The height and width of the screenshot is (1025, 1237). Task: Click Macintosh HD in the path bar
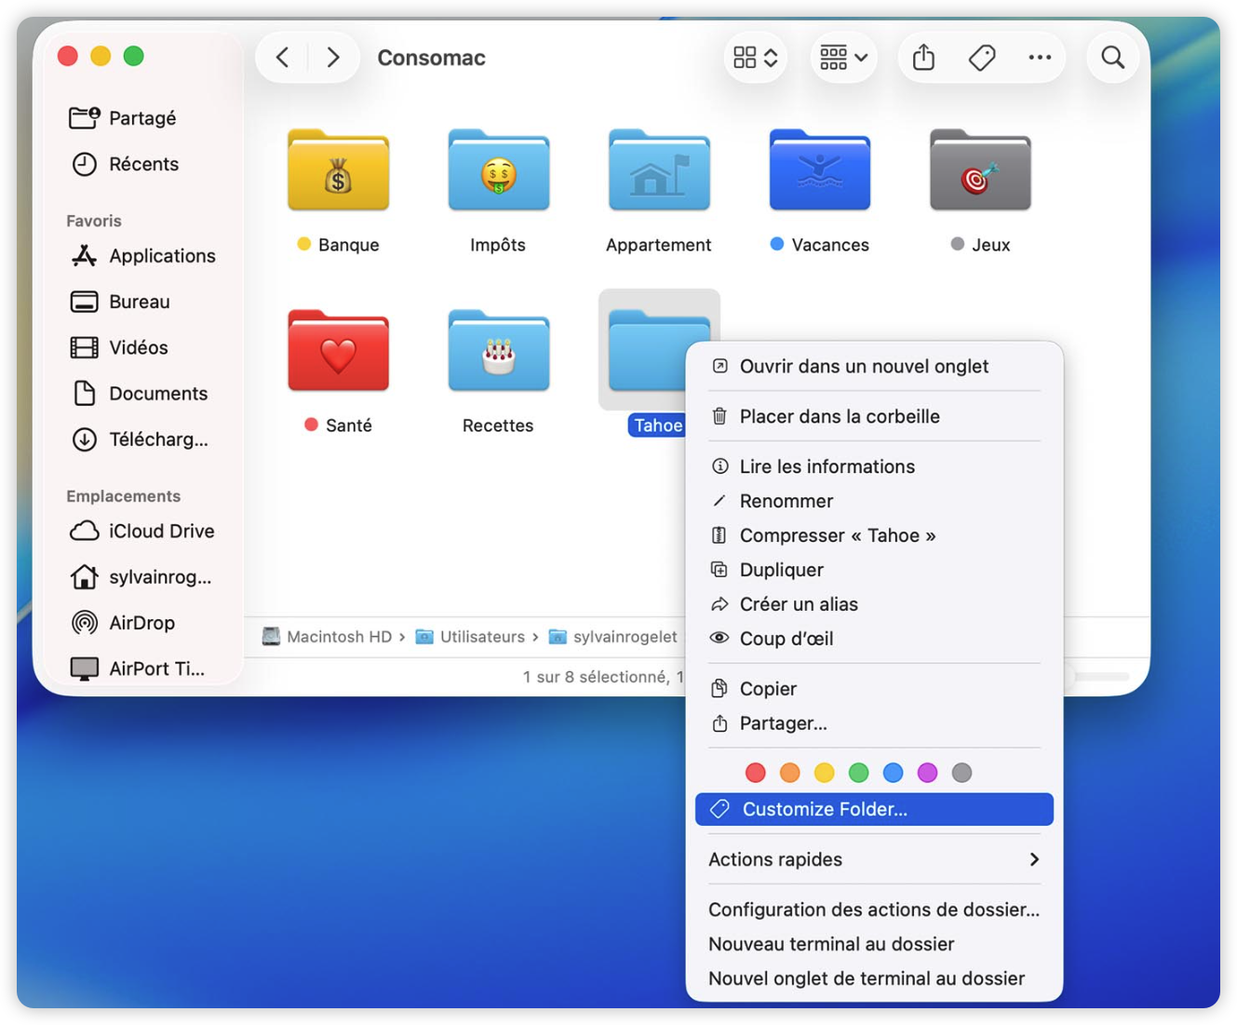(327, 637)
